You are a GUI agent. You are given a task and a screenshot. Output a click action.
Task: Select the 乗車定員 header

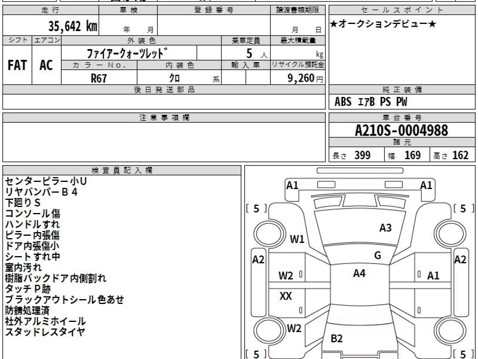246,40
